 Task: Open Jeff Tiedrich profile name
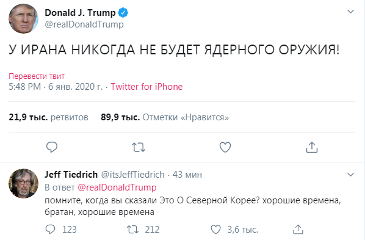coord(71,175)
